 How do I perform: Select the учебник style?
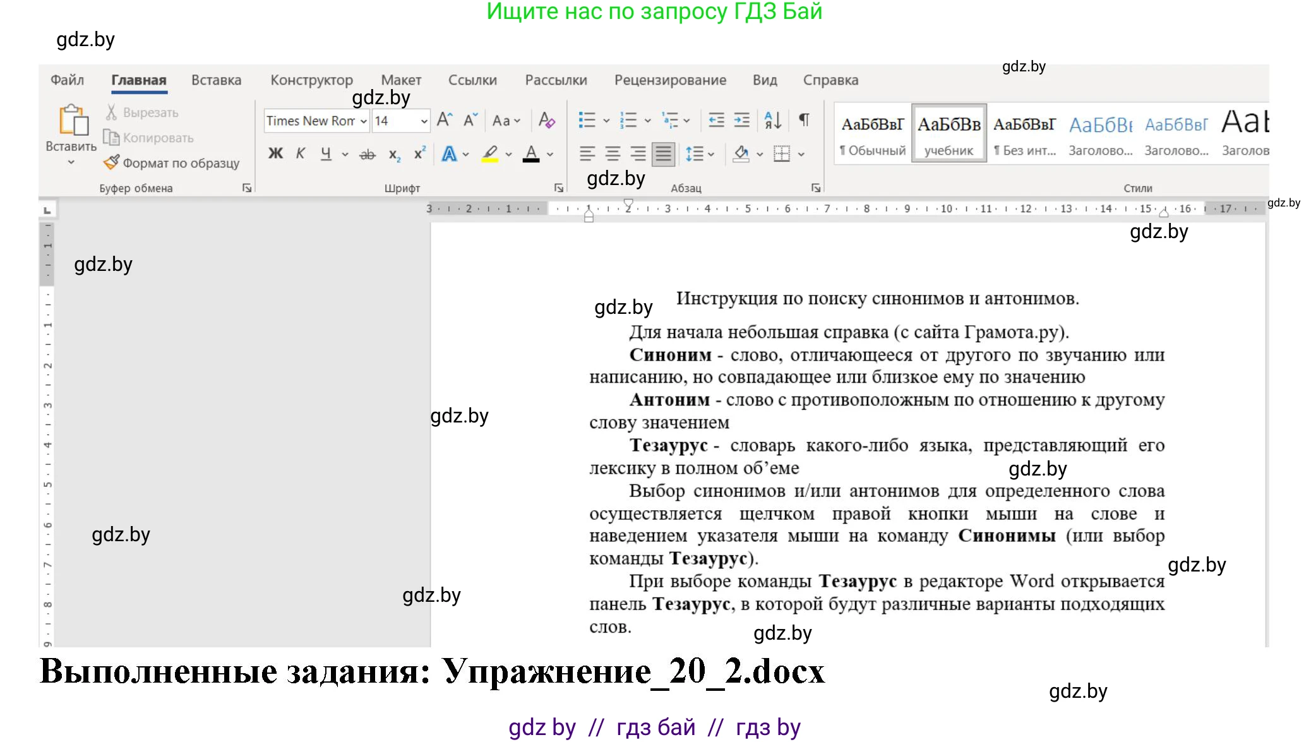pos(949,133)
